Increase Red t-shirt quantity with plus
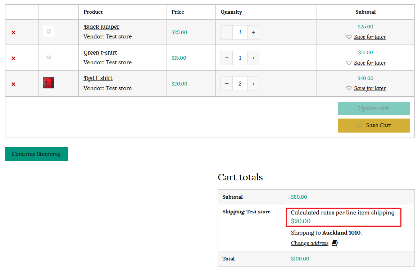 pos(253,84)
